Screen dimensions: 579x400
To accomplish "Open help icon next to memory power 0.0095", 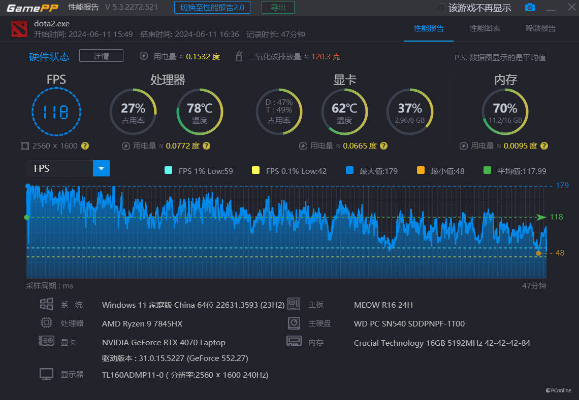I will click(x=544, y=146).
